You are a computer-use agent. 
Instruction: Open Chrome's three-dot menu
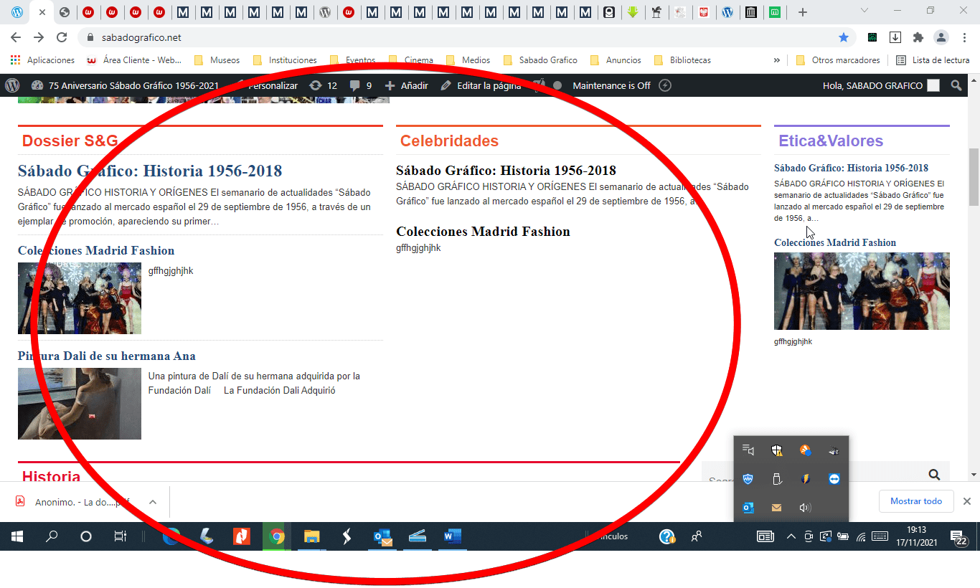(963, 37)
